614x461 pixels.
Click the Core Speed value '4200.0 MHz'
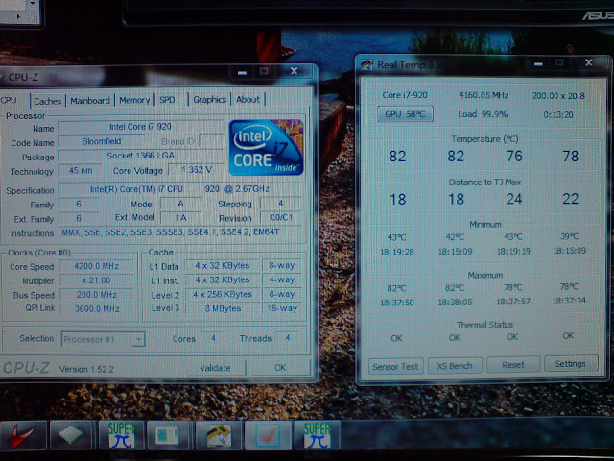point(96,266)
